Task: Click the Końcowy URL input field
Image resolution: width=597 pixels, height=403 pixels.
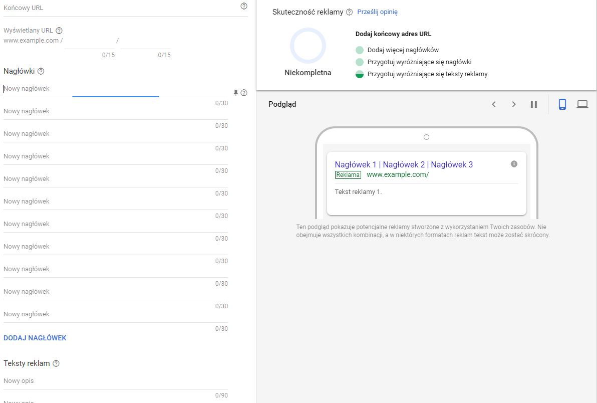Action: point(100,8)
